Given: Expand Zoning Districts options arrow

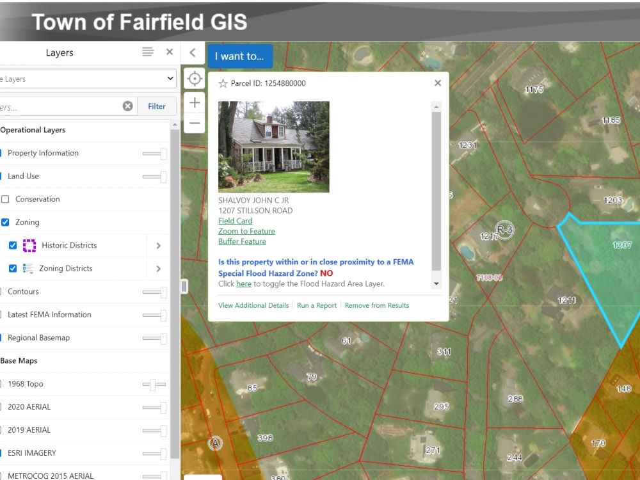Looking at the screenshot, I should 158,269.
